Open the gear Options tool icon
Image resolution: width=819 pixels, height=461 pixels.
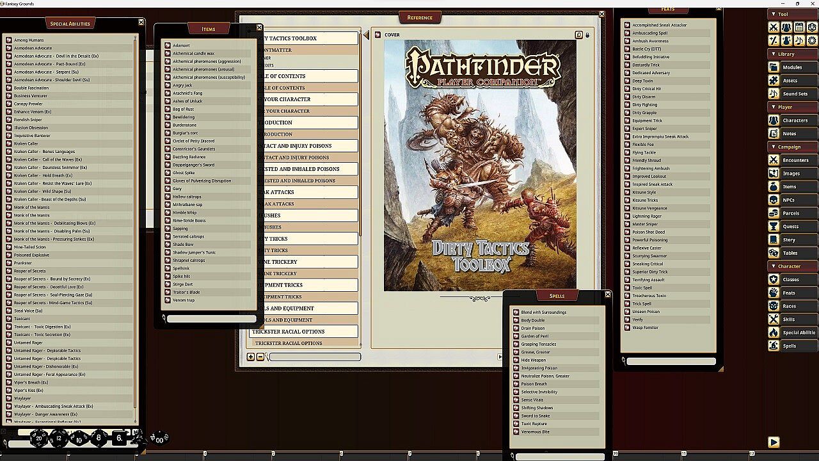click(x=812, y=40)
